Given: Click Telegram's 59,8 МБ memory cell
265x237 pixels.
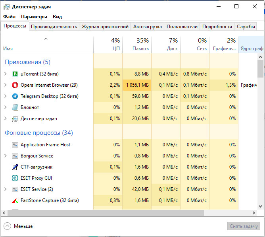Looking at the screenshot, I should [x=137, y=96].
